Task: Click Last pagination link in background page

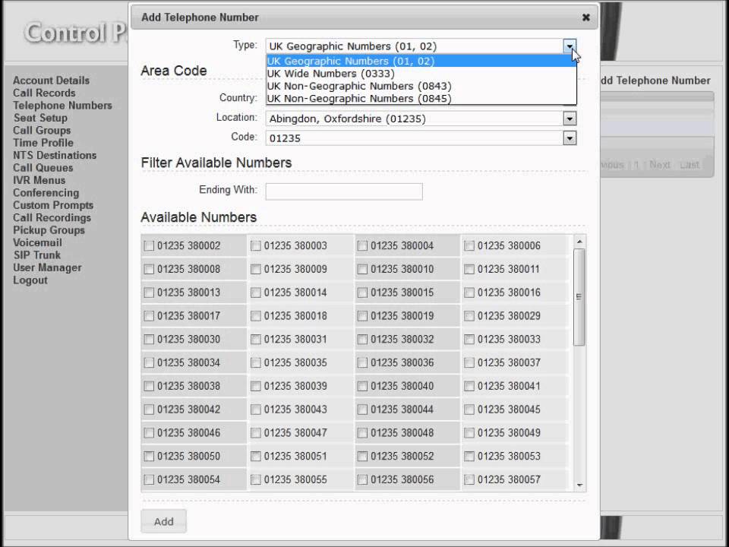Action: tap(689, 165)
